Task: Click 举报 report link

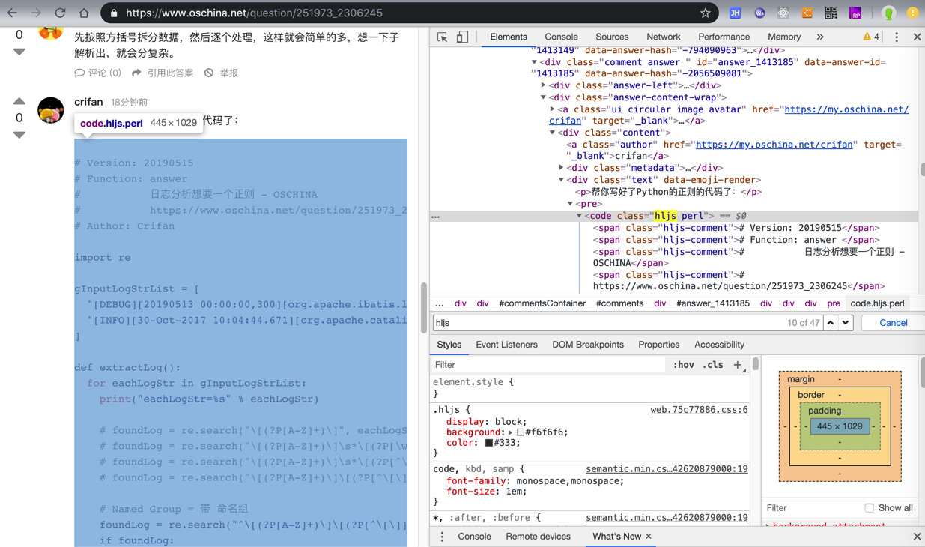Action: coord(222,73)
